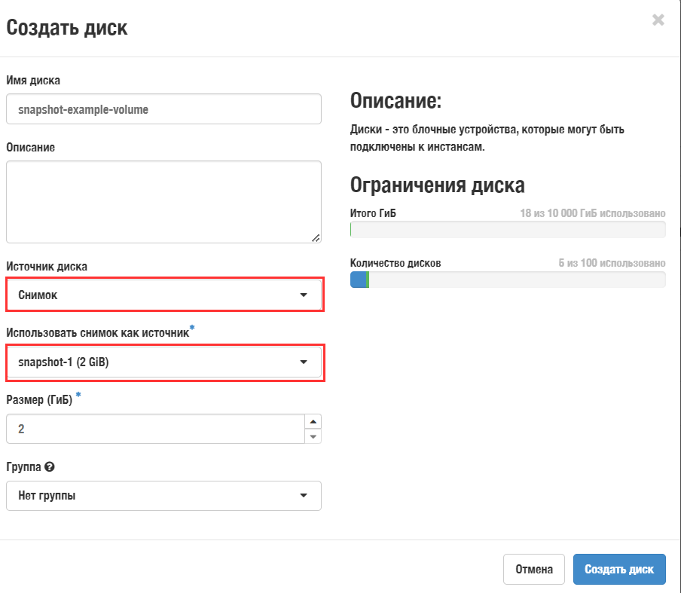Click the Размер field showing 2
The width and height of the screenshot is (681, 593).
(x=151, y=428)
